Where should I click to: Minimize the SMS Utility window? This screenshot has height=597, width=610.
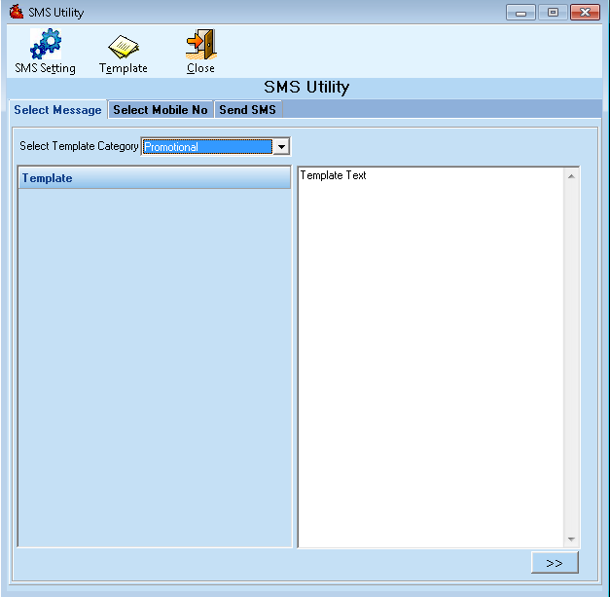520,13
